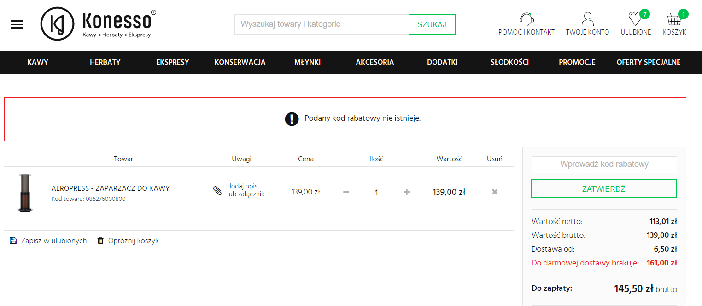Screen dimensions: 702x306
Task: Click the 113,01 zł netto value
Action: click(x=663, y=222)
